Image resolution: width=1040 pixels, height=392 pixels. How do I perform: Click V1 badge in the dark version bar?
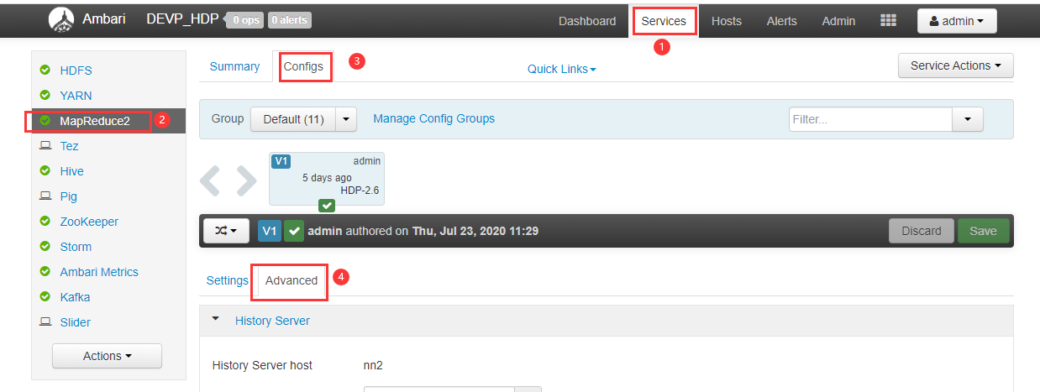tap(270, 231)
